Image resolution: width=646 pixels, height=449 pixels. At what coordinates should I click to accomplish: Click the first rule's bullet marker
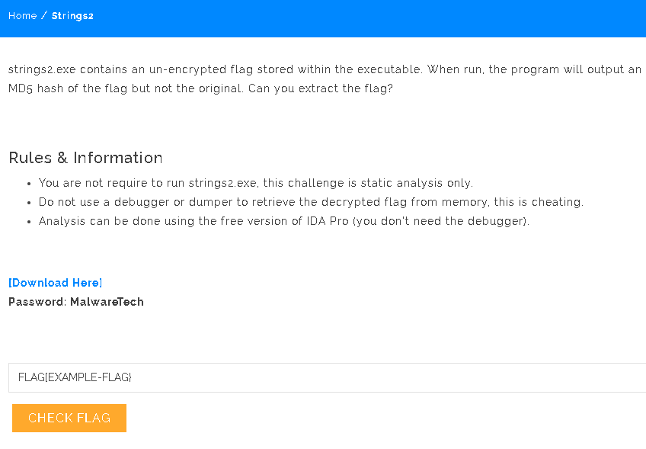(x=28, y=184)
